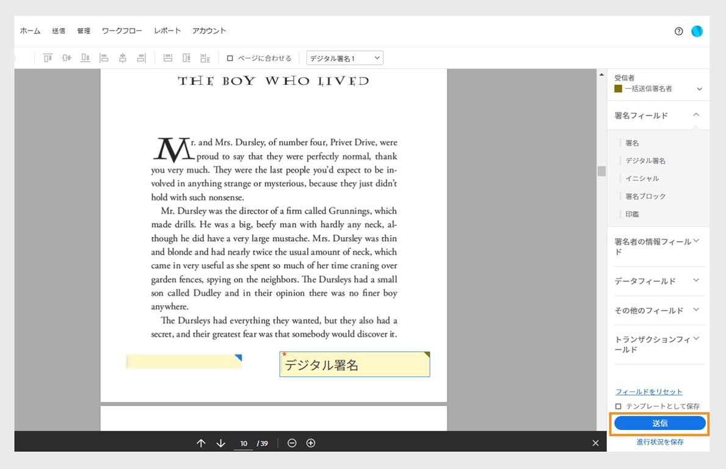Image resolution: width=726 pixels, height=469 pixels.
Task: Click the align left edges icon
Action: 104,57
